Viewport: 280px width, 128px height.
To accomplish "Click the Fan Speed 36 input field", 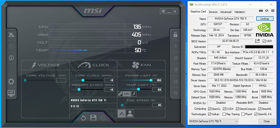I will 157,105.
